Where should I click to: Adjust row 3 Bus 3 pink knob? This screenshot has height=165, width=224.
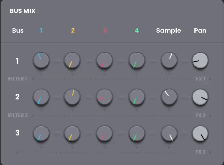pyautogui.click(x=104, y=134)
